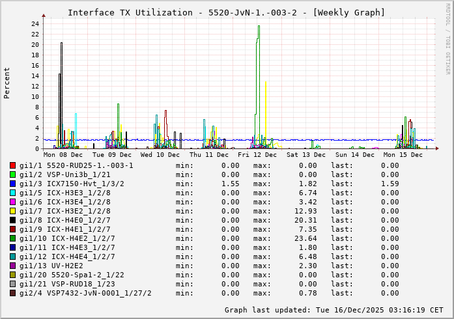Viewport: 454px width, 319px height.
Task: Click the Graph last updated timestamp
Action: 334,310
